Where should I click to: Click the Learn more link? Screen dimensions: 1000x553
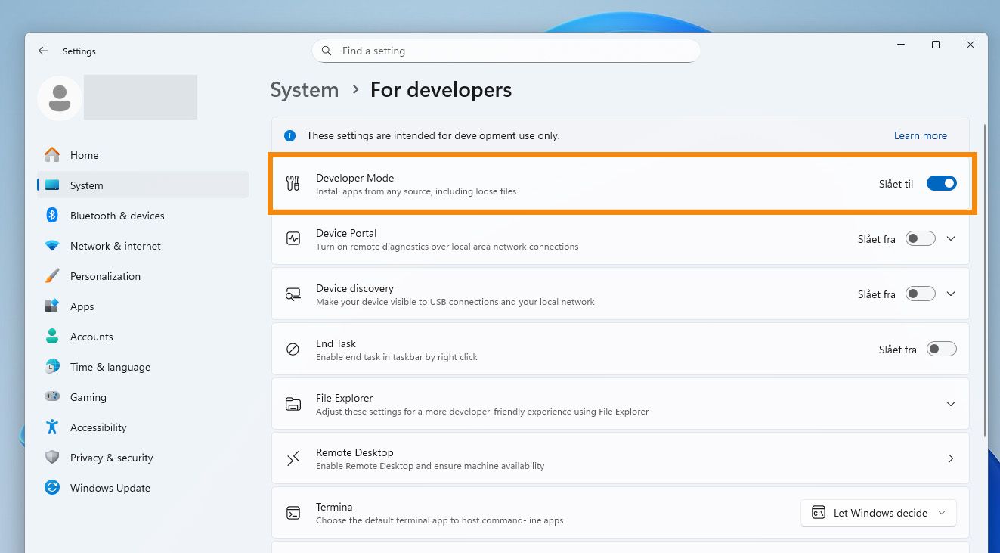[920, 135]
